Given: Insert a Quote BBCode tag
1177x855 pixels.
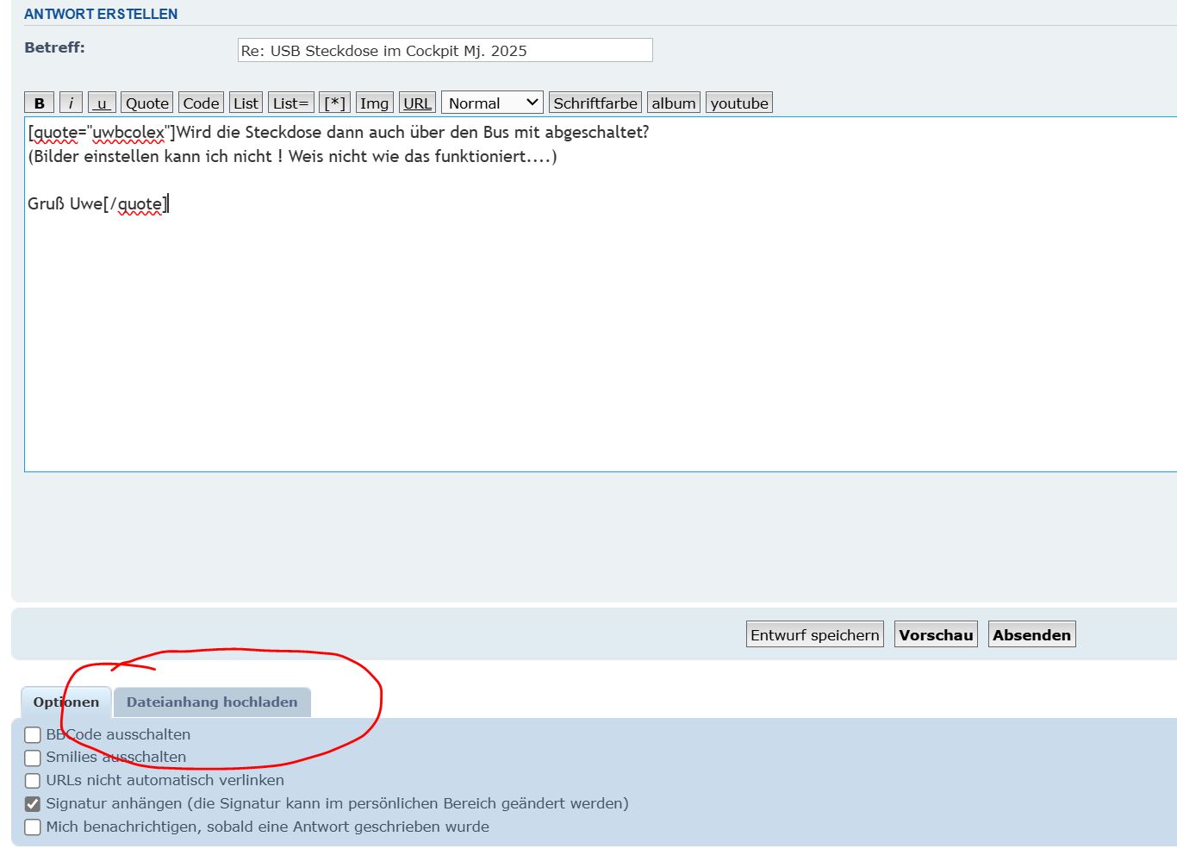Looking at the screenshot, I should 147,103.
